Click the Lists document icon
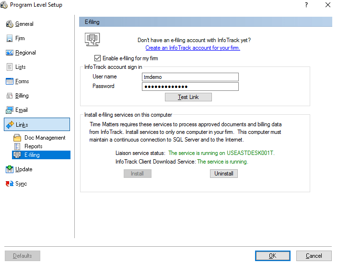The image size is (338, 263). [x=10, y=67]
